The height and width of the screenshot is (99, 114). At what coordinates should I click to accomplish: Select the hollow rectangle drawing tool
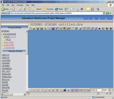(x=61, y=90)
